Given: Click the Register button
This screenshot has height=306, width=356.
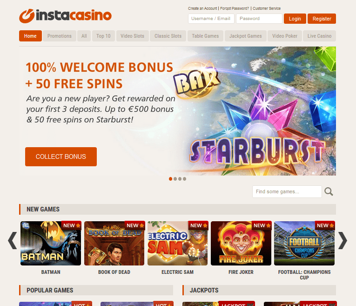Looking at the screenshot, I should 322,19.
